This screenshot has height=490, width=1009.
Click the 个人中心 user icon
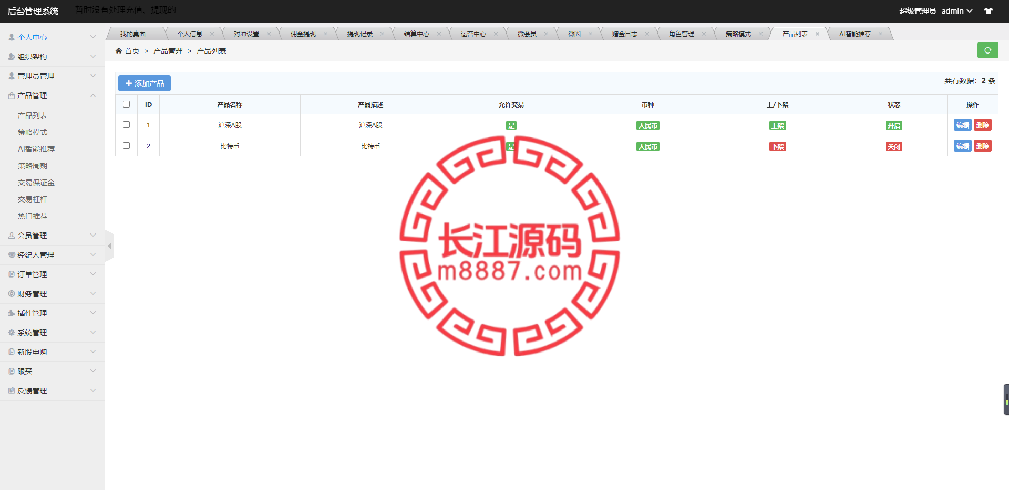tap(12, 37)
